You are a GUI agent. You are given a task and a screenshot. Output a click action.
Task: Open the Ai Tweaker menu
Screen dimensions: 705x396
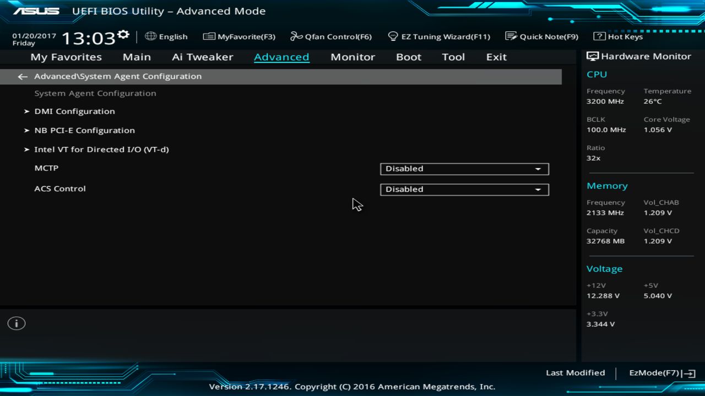[203, 57]
